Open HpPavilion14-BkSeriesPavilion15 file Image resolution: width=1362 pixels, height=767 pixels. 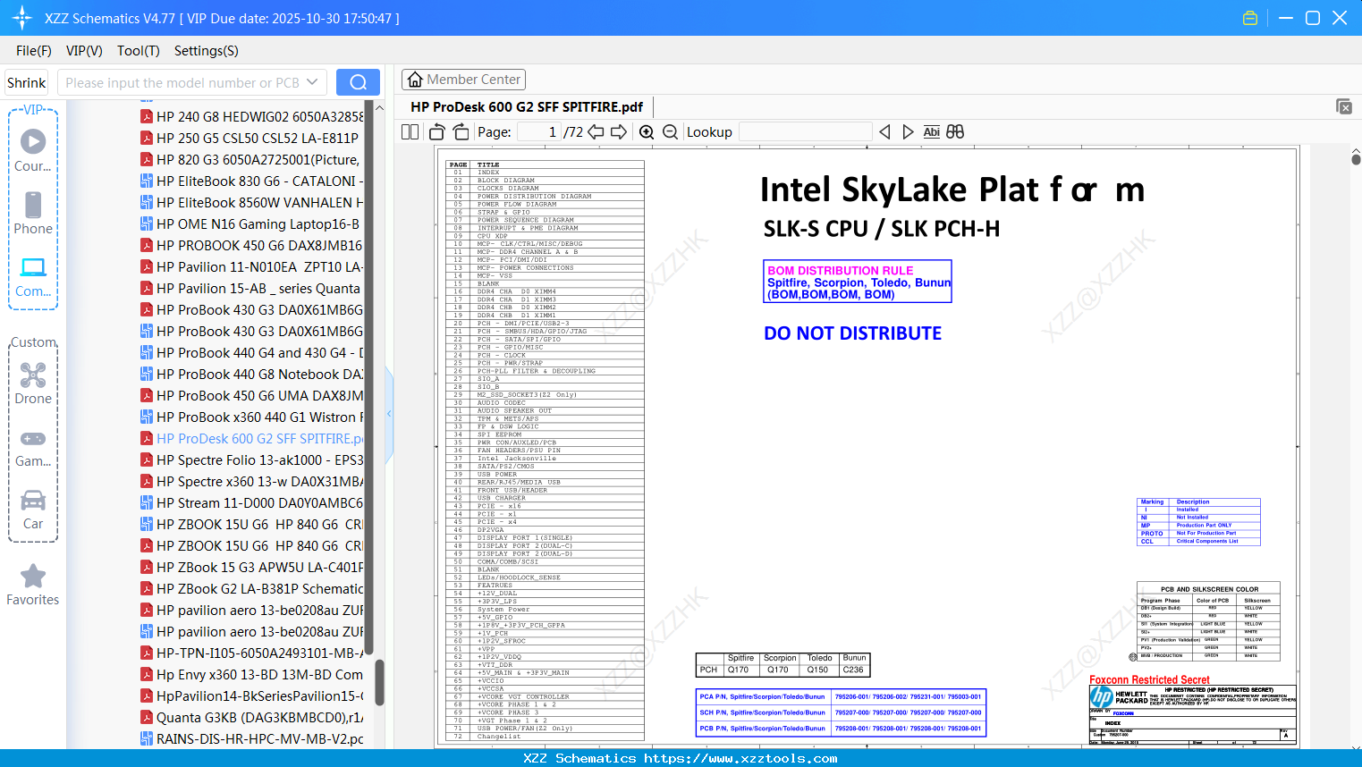pyautogui.click(x=252, y=695)
